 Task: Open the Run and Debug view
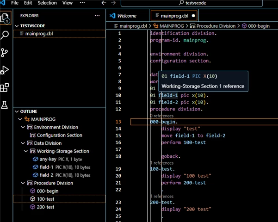tap(5, 70)
